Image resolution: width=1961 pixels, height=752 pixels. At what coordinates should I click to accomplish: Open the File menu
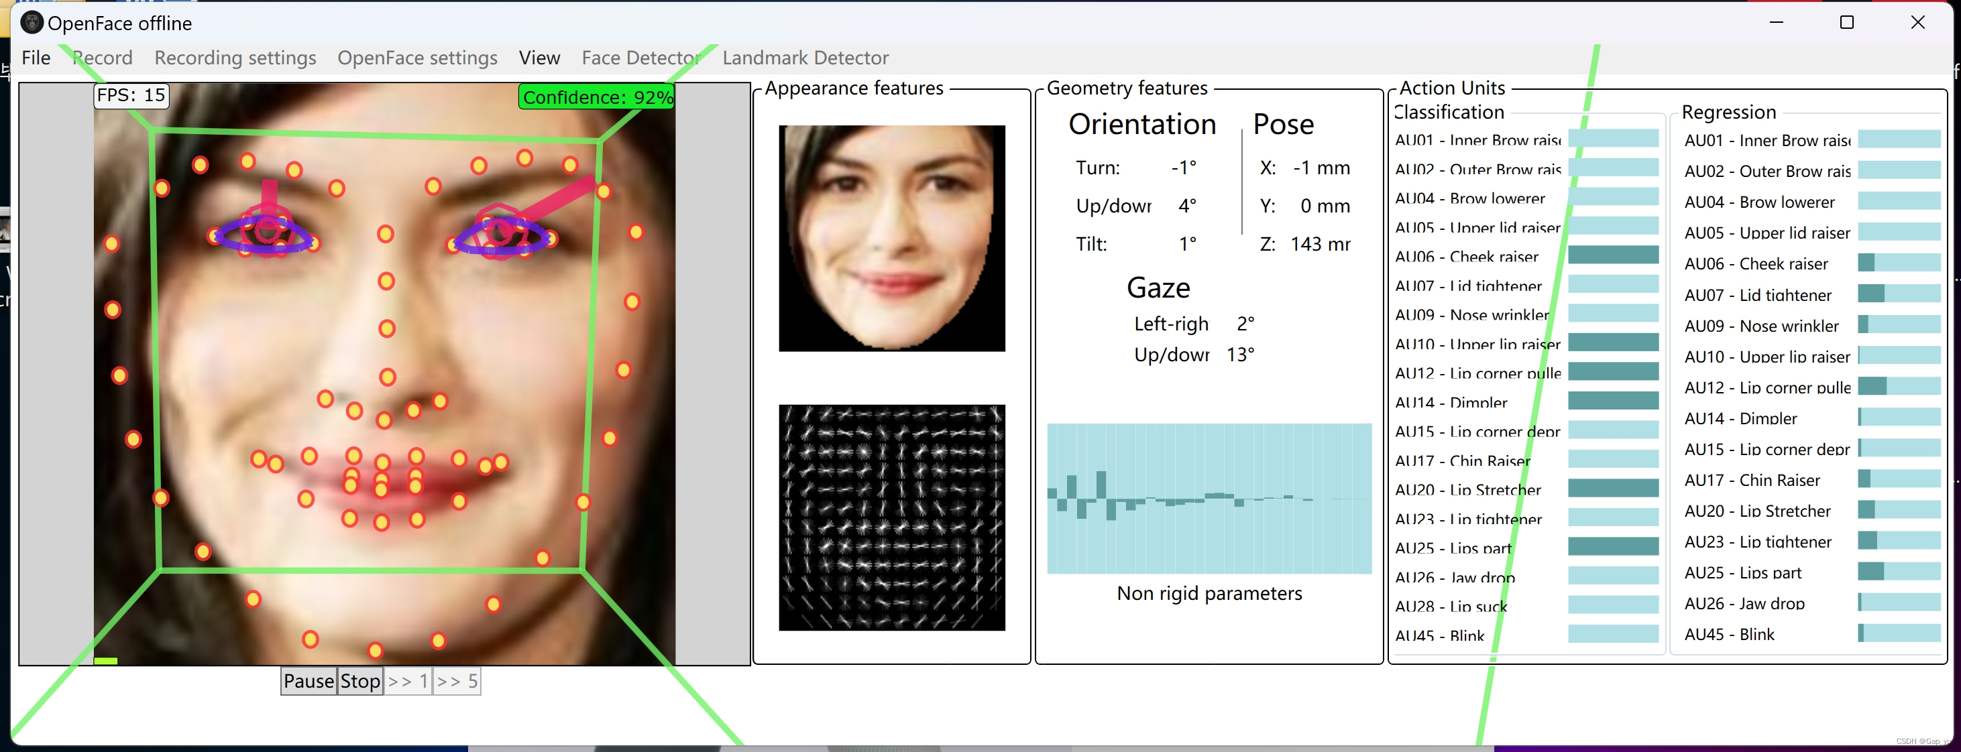[36, 58]
